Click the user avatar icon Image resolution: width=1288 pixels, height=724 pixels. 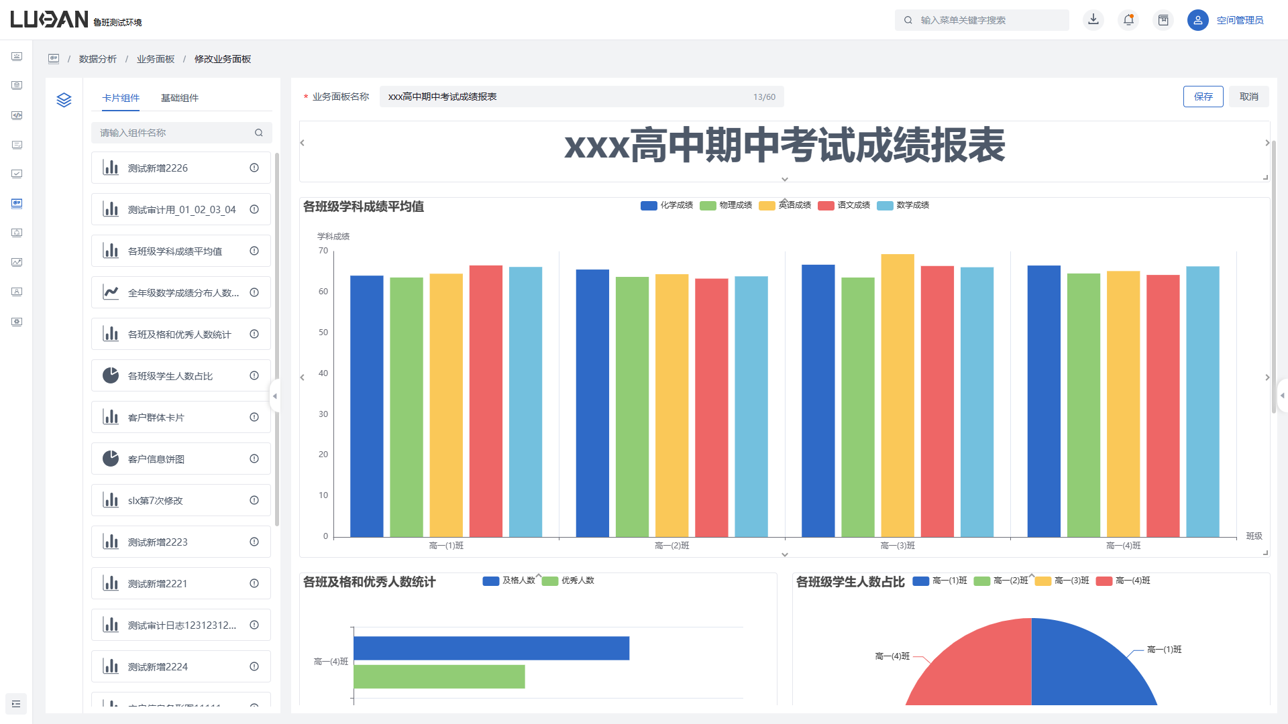[1197, 20]
